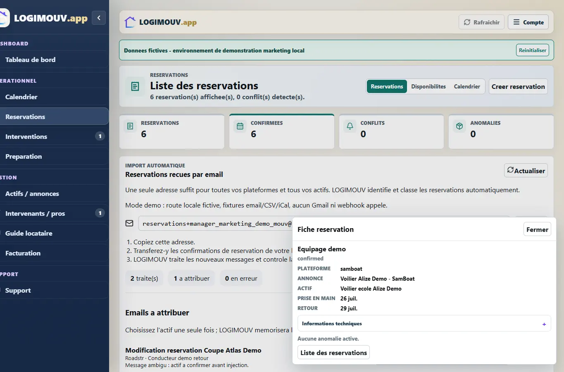Click the Reservations card clipboard icon

tap(130, 126)
